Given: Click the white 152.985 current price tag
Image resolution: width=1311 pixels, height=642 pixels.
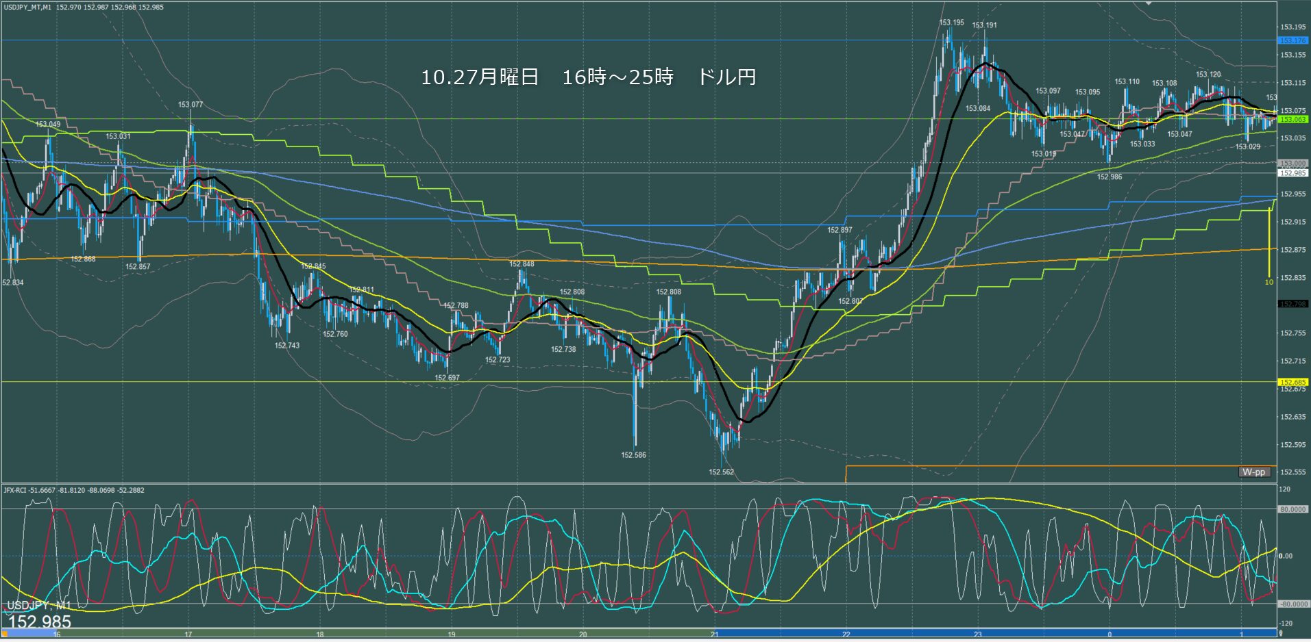Looking at the screenshot, I should pos(1292,173).
